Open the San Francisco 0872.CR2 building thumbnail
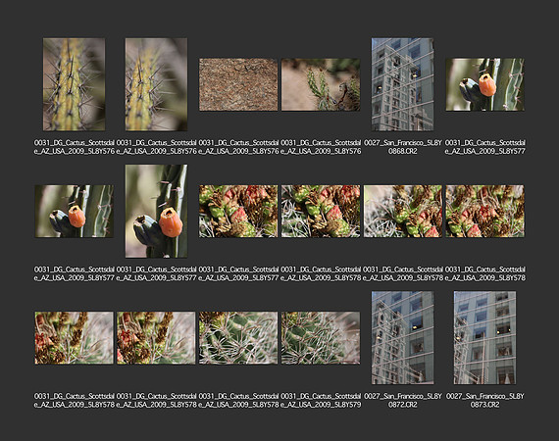 [402, 338]
